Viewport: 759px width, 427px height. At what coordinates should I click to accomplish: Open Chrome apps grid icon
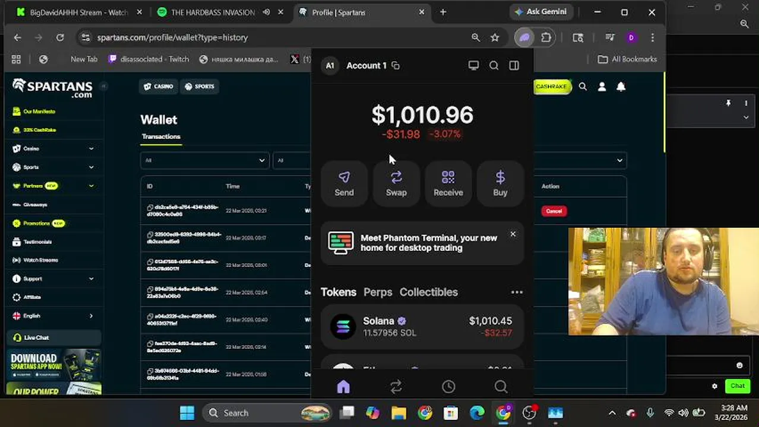point(16,59)
